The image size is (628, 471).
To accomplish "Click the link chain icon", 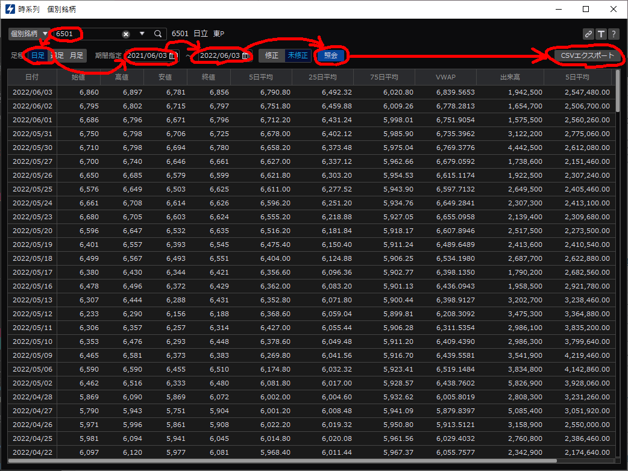I will 588,34.
